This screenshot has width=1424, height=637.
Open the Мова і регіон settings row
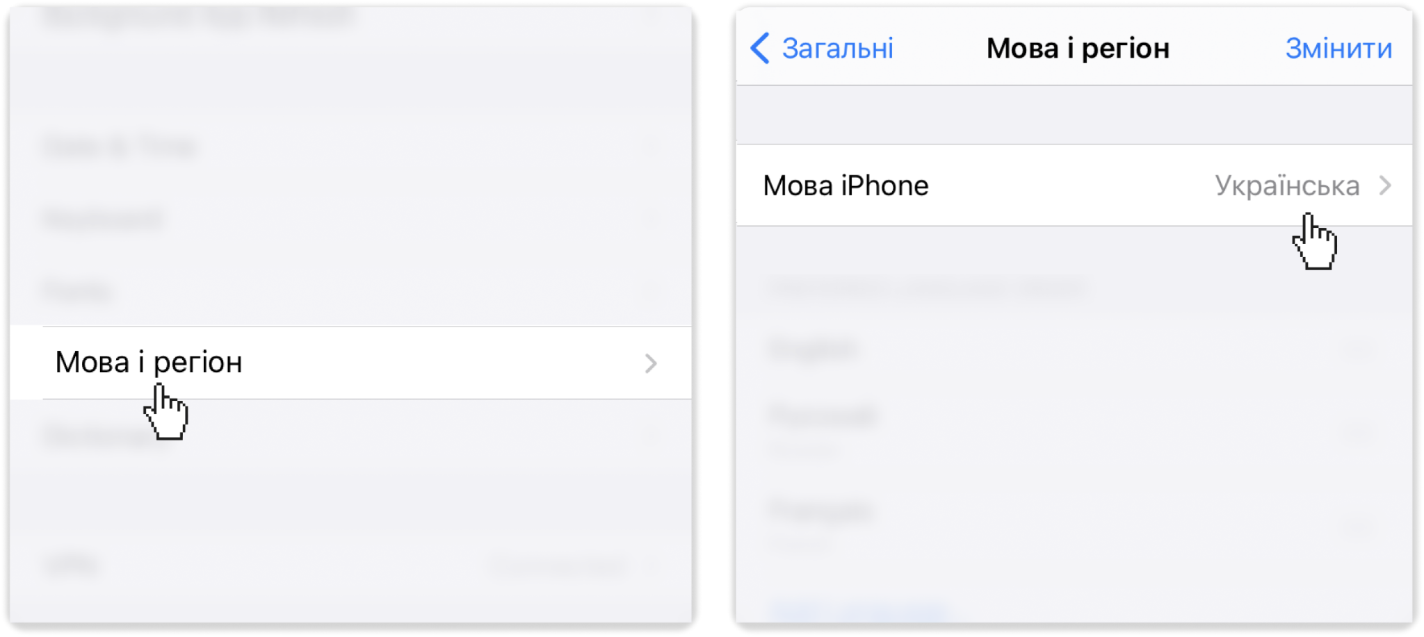(351, 363)
